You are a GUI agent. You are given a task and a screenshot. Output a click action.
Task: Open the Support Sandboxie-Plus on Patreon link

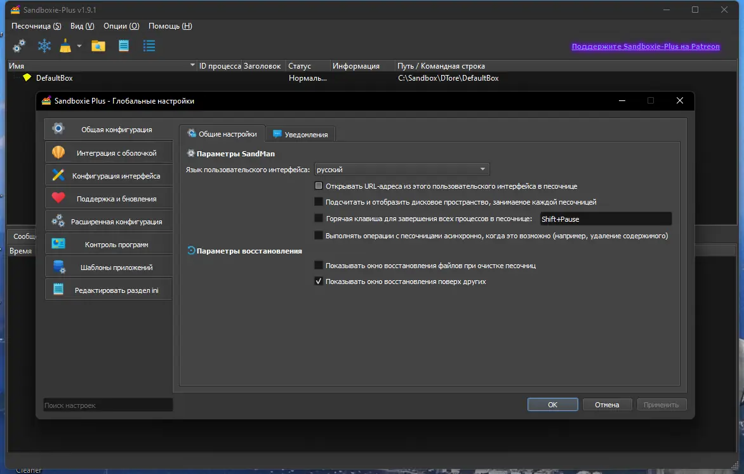click(x=646, y=46)
